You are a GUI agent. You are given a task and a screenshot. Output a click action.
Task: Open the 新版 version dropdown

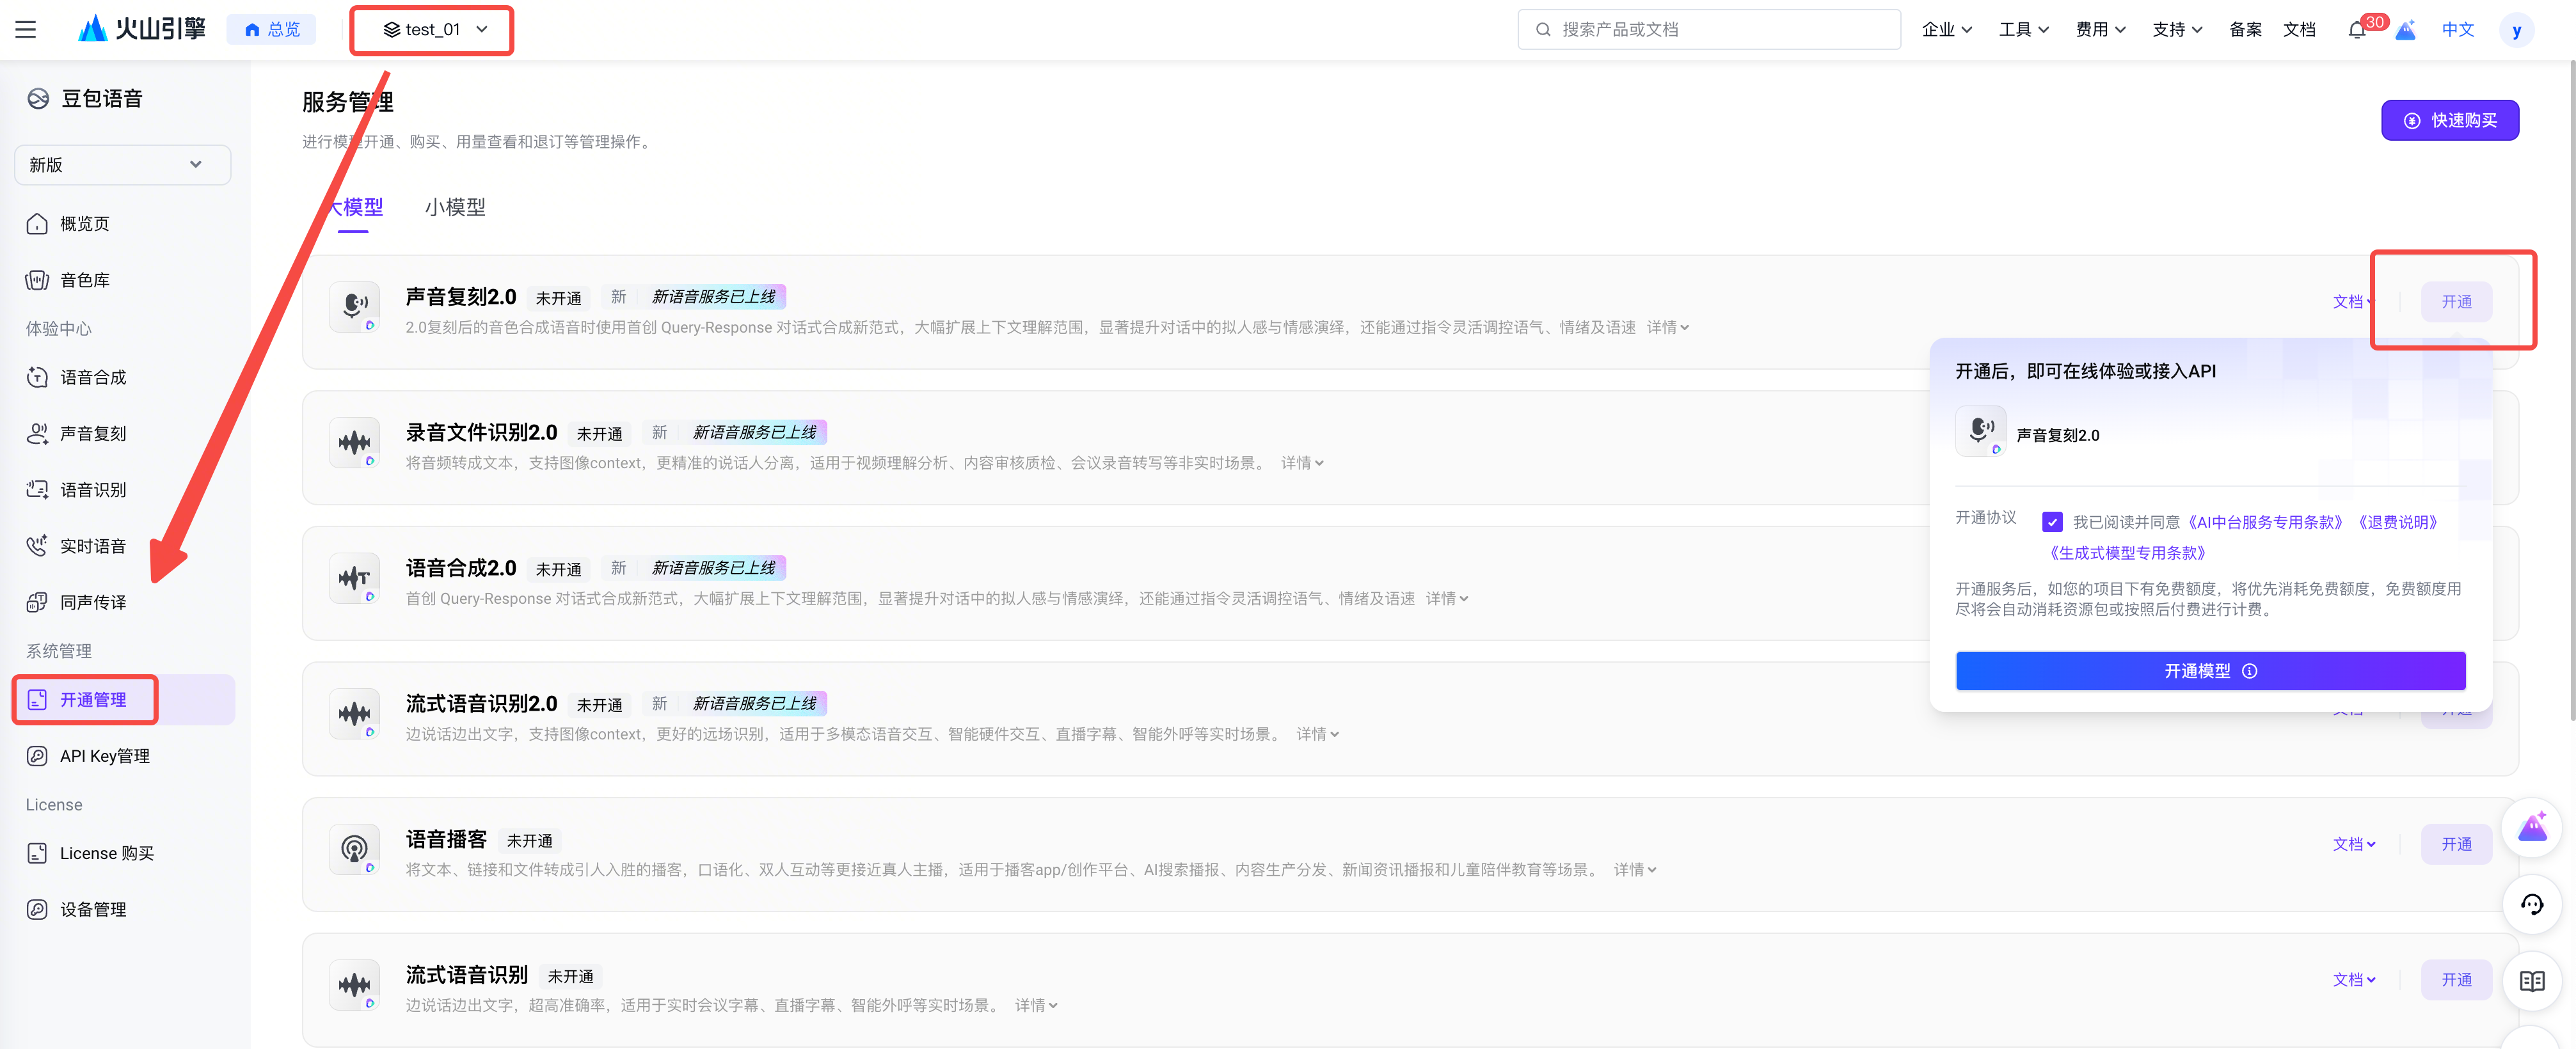point(122,165)
